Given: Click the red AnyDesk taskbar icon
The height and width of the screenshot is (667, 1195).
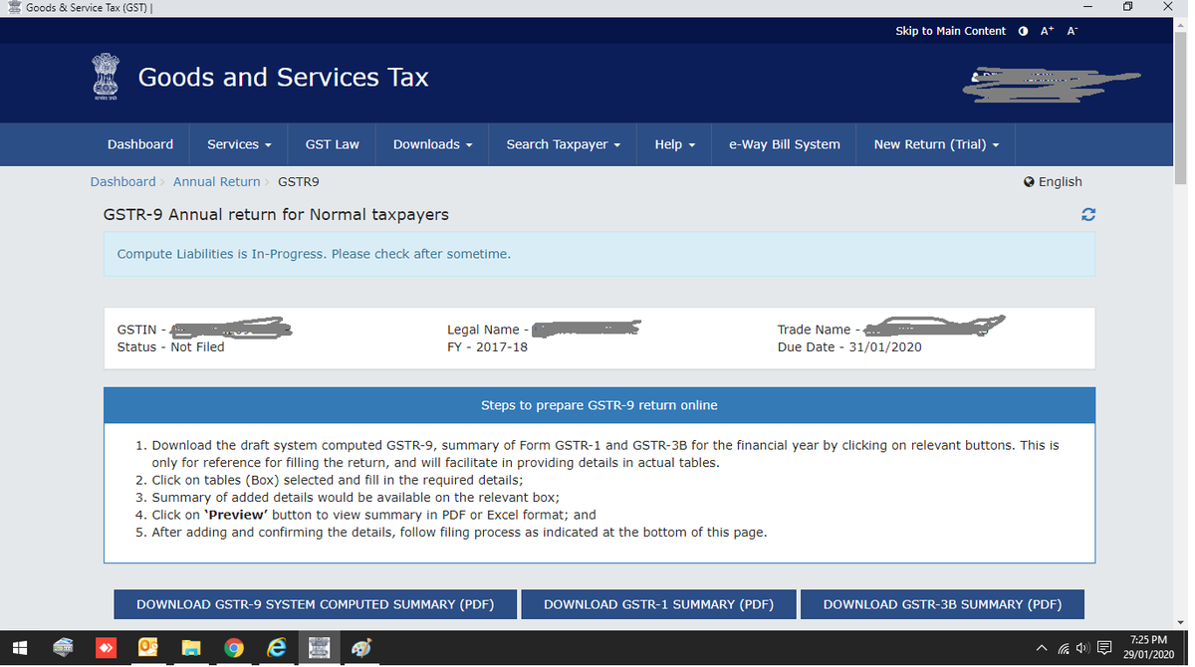Looking at the screenshot, I should point(106,648).
